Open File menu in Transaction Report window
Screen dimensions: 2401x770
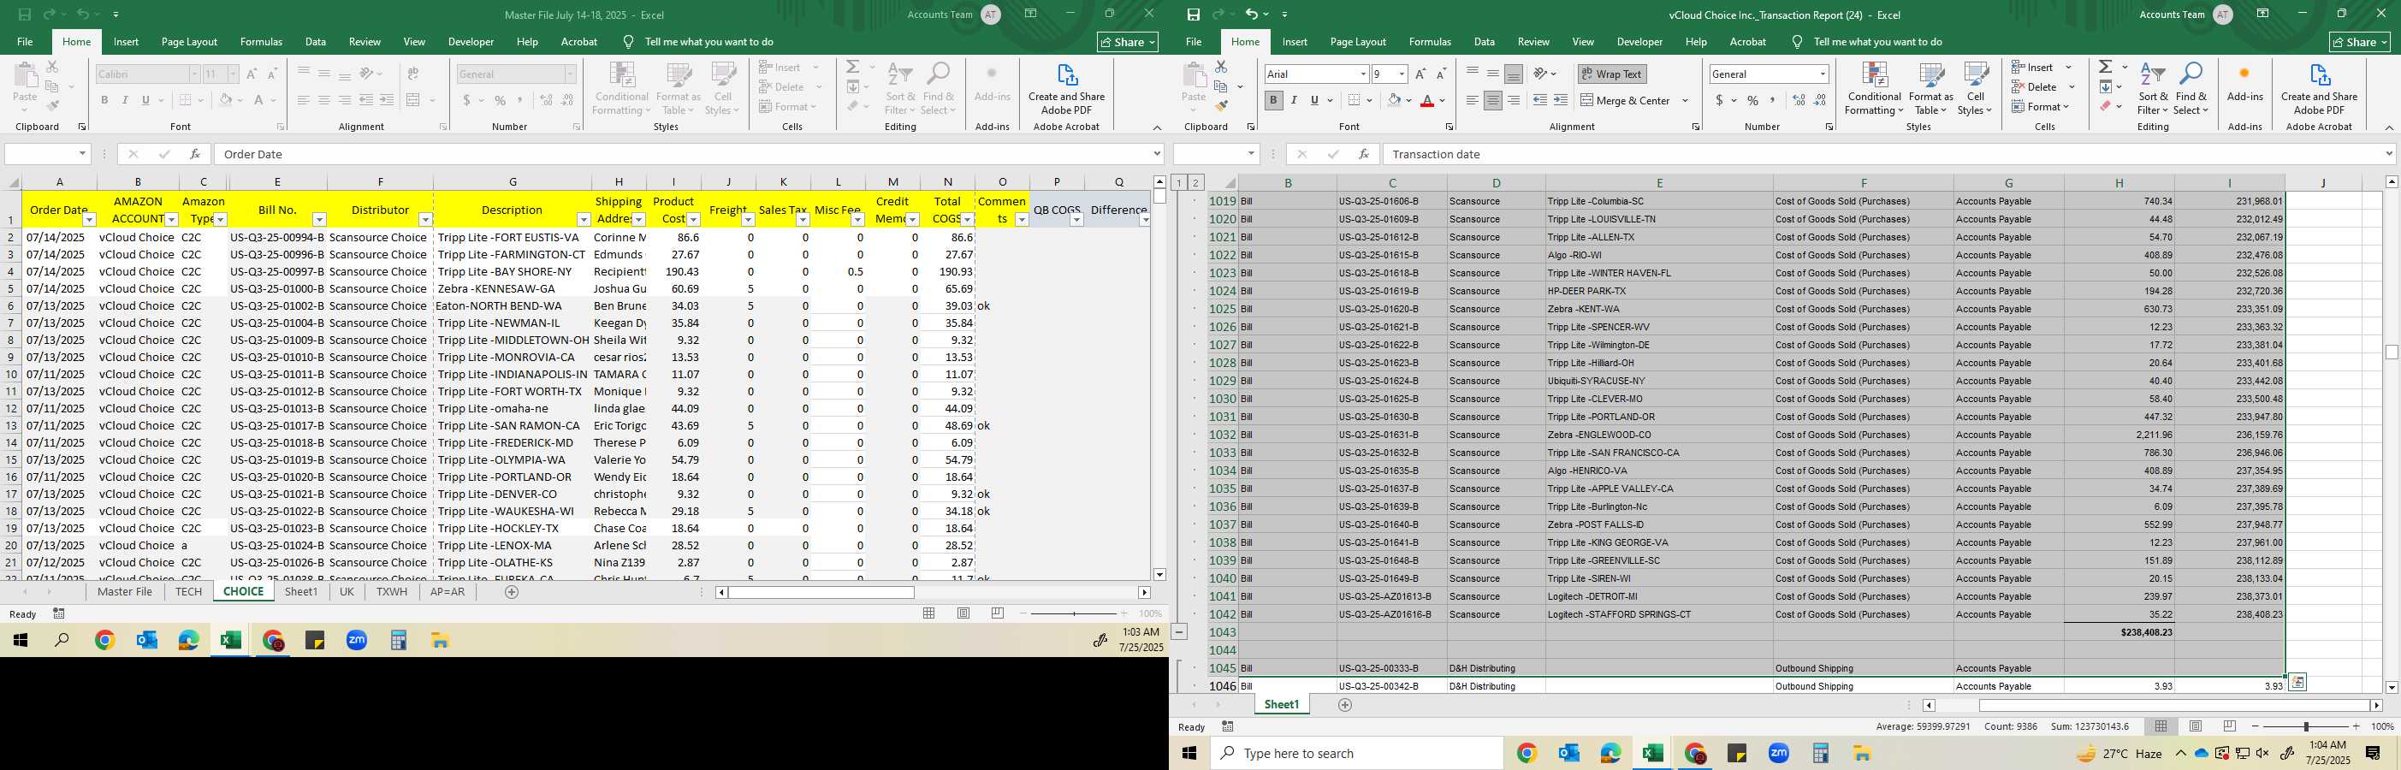tap(1193, 42)
